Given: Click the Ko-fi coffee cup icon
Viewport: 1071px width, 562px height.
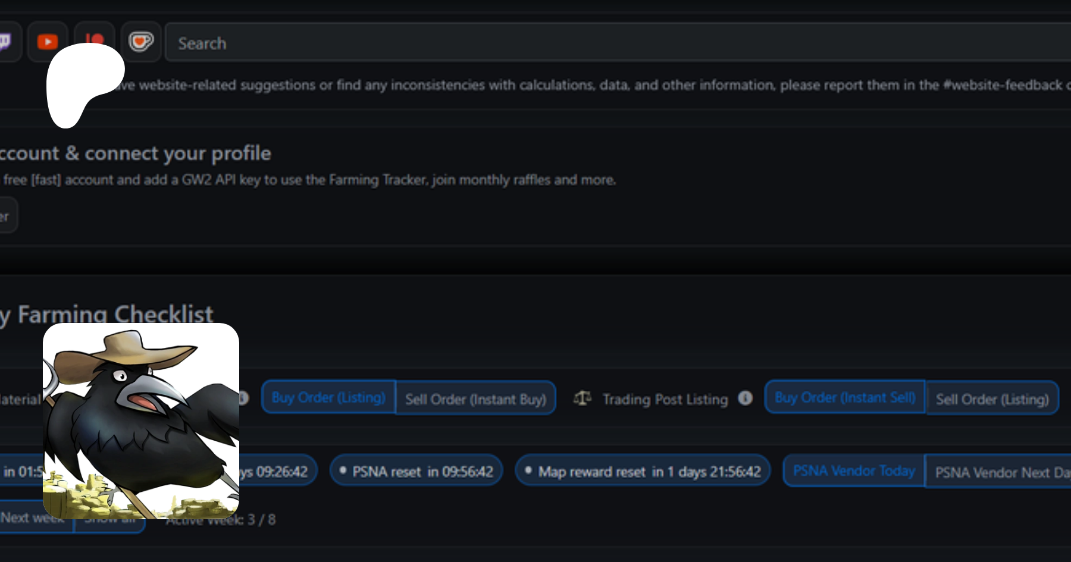Looking at the screenshot, I should (x=141, y=42).
